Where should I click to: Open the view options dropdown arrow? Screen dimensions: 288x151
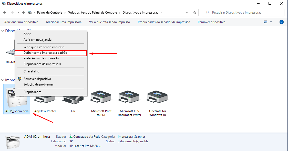pos(271,22)
